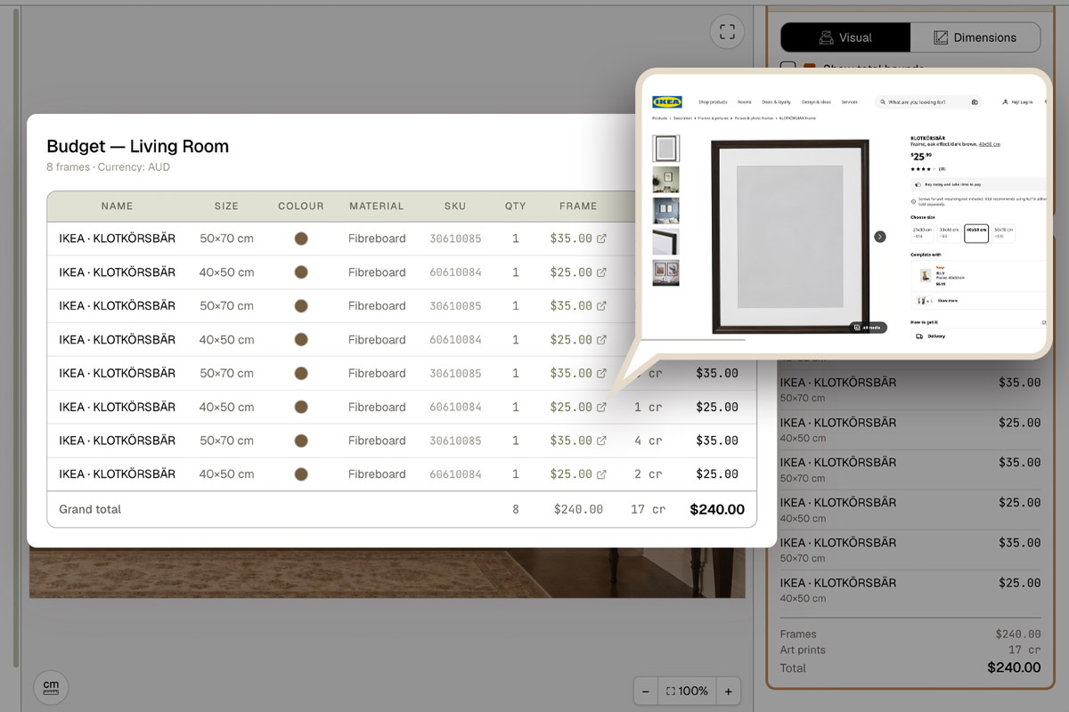This screenshot has width=1069, height=712.
Task: Open external link icon in the 1 cr row
Action: pos(601,407)
